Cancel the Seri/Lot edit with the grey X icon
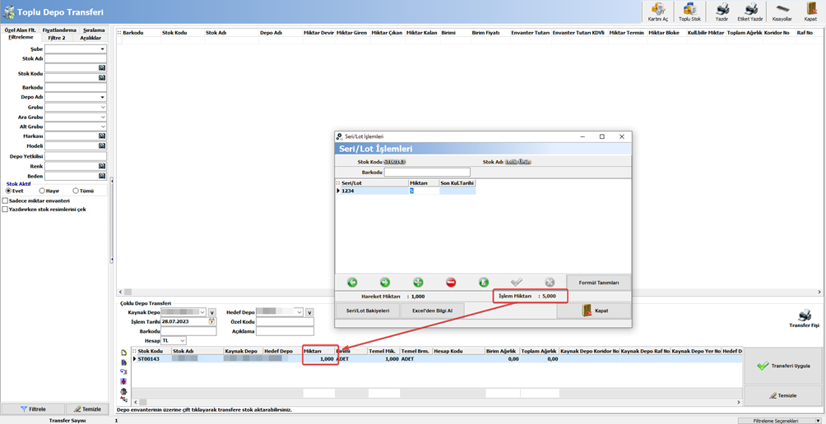This screenshot has height=424, width=826. pos(550,283)
